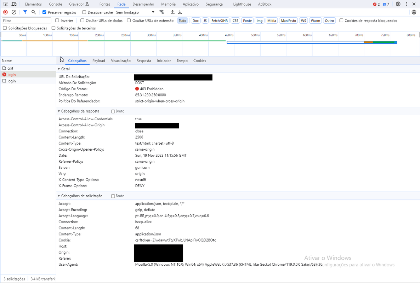Screen dimensions: 420x283
Task: Activate the inspect element picker icon
Action: click(x=5, y=4)
